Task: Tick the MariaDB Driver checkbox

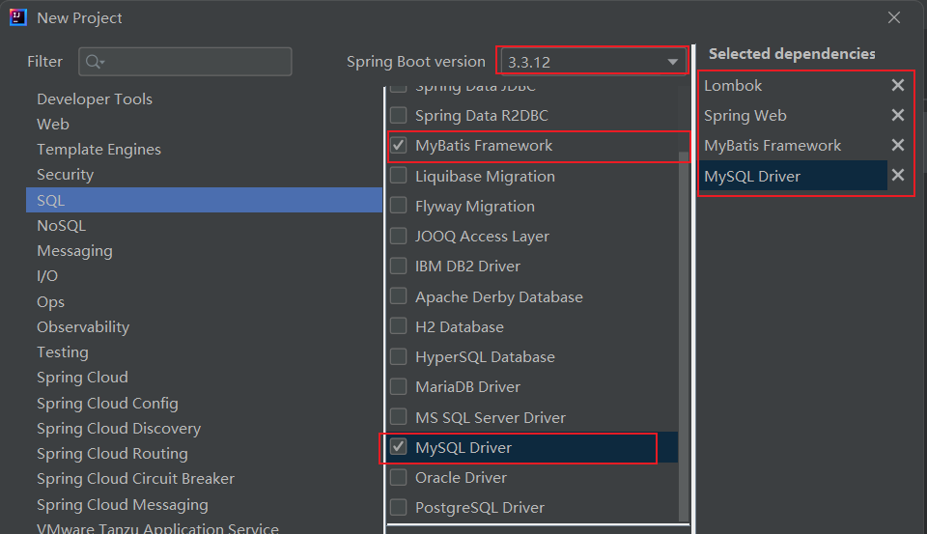Action: pyautogui.click(x=399, y=387)
